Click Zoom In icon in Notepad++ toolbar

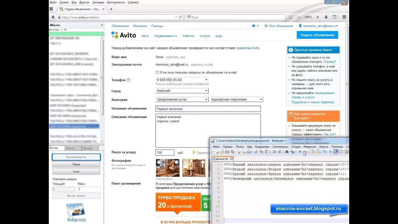pyautogui.click(x=300, y=152)
